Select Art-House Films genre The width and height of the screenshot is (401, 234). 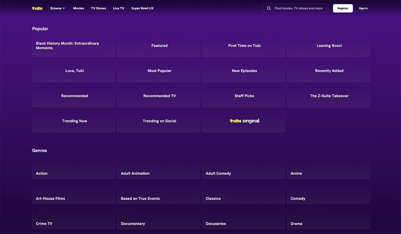click(x=74, y=193)
